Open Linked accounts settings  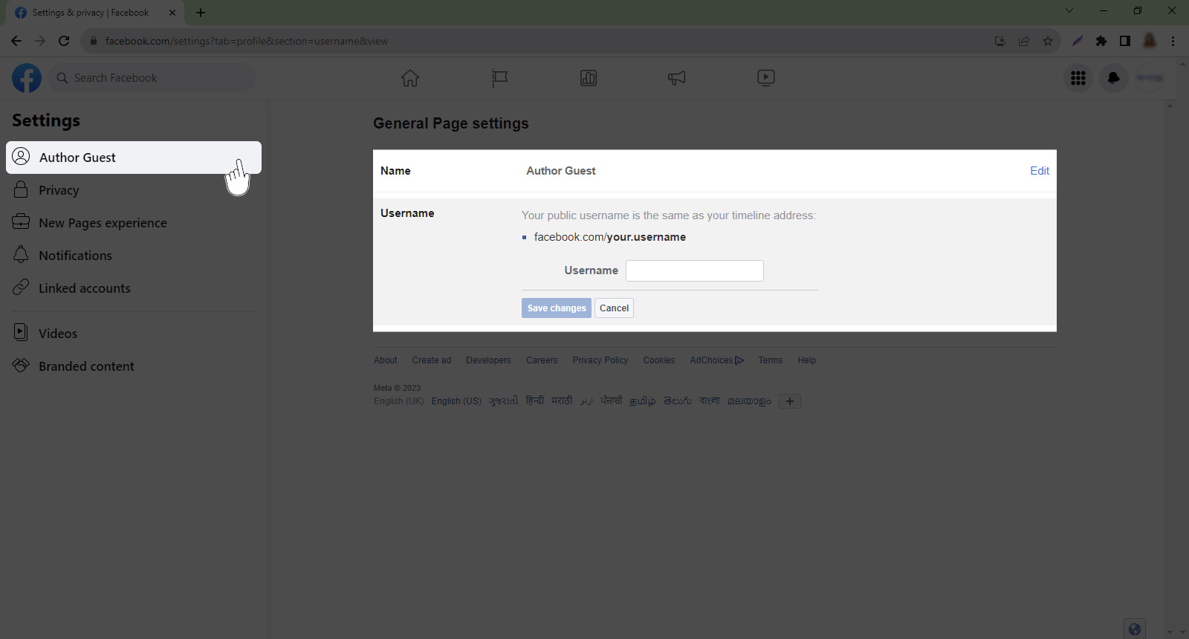point(134,288)
